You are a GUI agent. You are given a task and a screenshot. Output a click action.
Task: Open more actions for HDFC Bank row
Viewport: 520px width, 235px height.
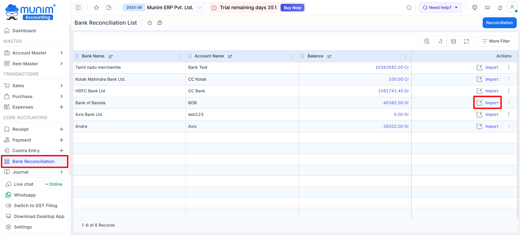[509, 91]
